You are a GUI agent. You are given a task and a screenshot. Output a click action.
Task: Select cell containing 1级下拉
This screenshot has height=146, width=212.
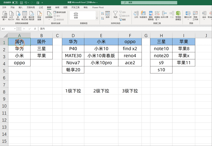click(x=73, y=91)
